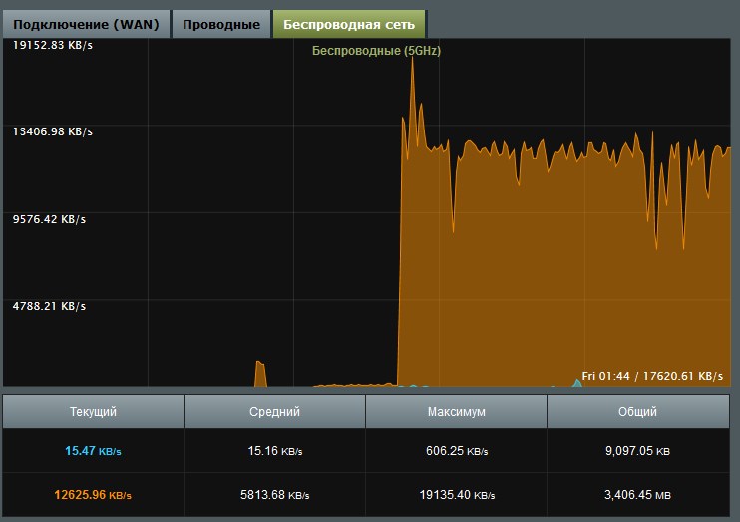
Task: Click the 4788.21 KB/s axis label
Action: (49, 307)
